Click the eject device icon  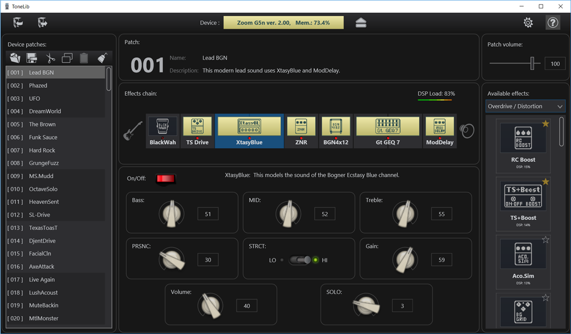tap(360, 23)
